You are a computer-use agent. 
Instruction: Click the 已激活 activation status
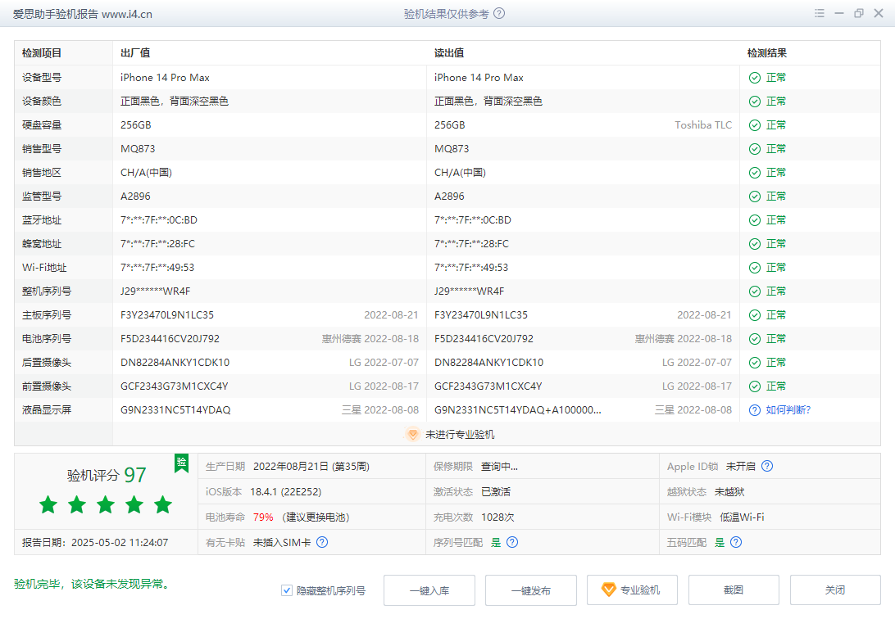pos(496,492)
